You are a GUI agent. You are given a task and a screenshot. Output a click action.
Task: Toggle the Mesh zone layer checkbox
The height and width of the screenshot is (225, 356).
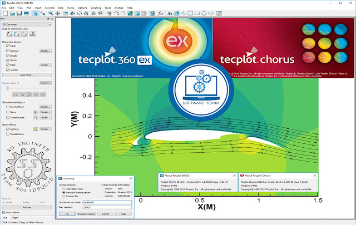(x=8, y=46)
